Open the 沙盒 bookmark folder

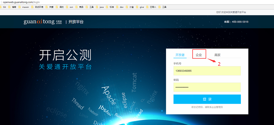point(130,7)
